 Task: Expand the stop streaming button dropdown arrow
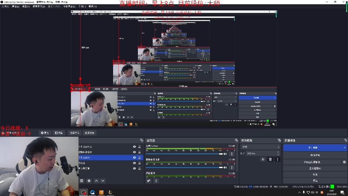[x=345, y=147]
